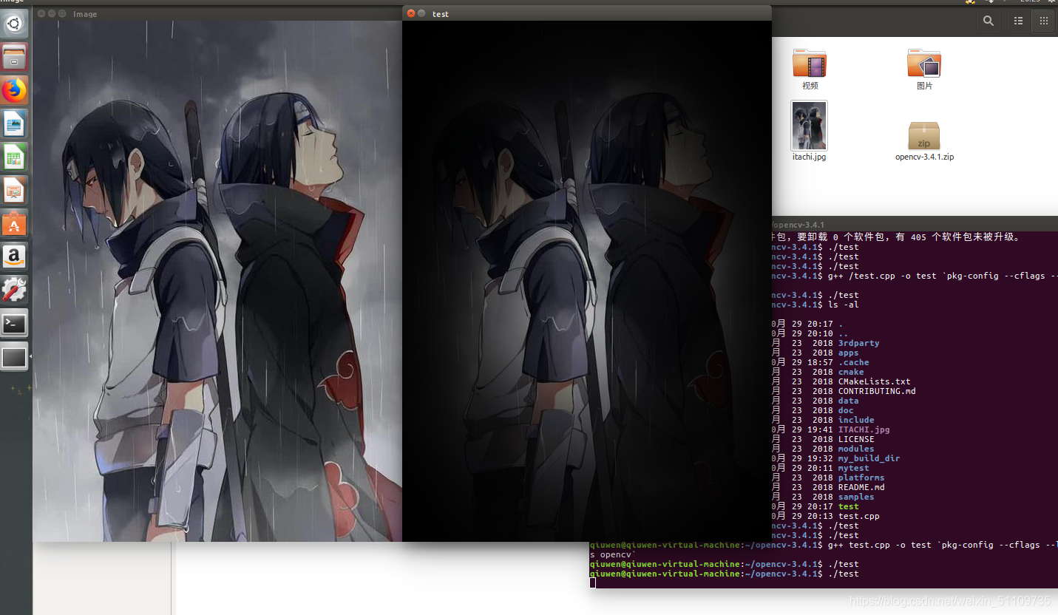Click the search button in Files toolbar
The height and width of the screenshot is (615, 1058).
pos(989,21)
